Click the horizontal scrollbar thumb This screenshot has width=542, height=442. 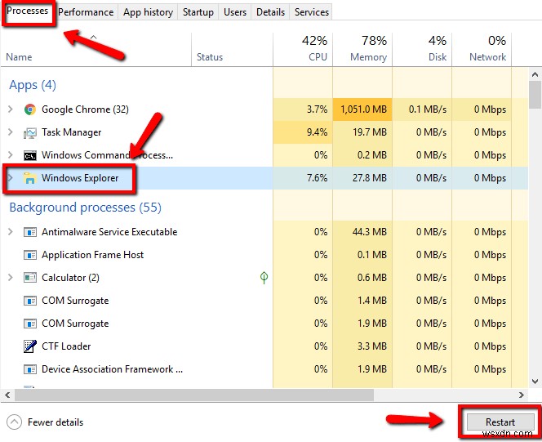[x=194, y=395]
